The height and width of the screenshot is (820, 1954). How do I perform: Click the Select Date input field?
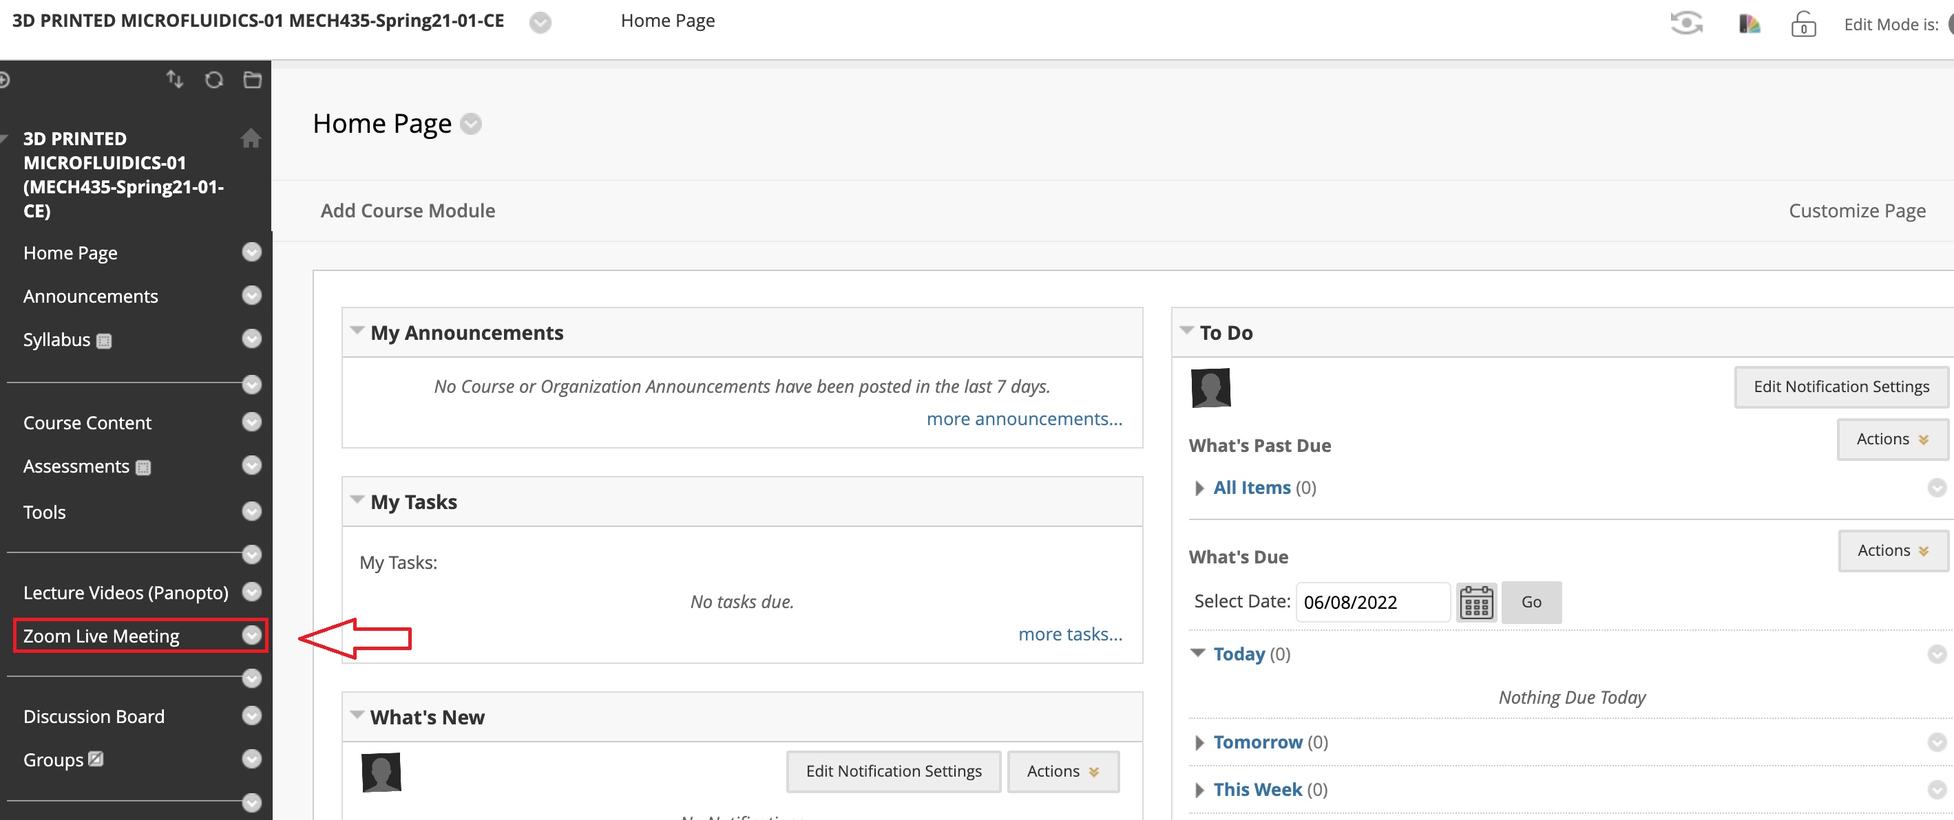(1372, 603)
